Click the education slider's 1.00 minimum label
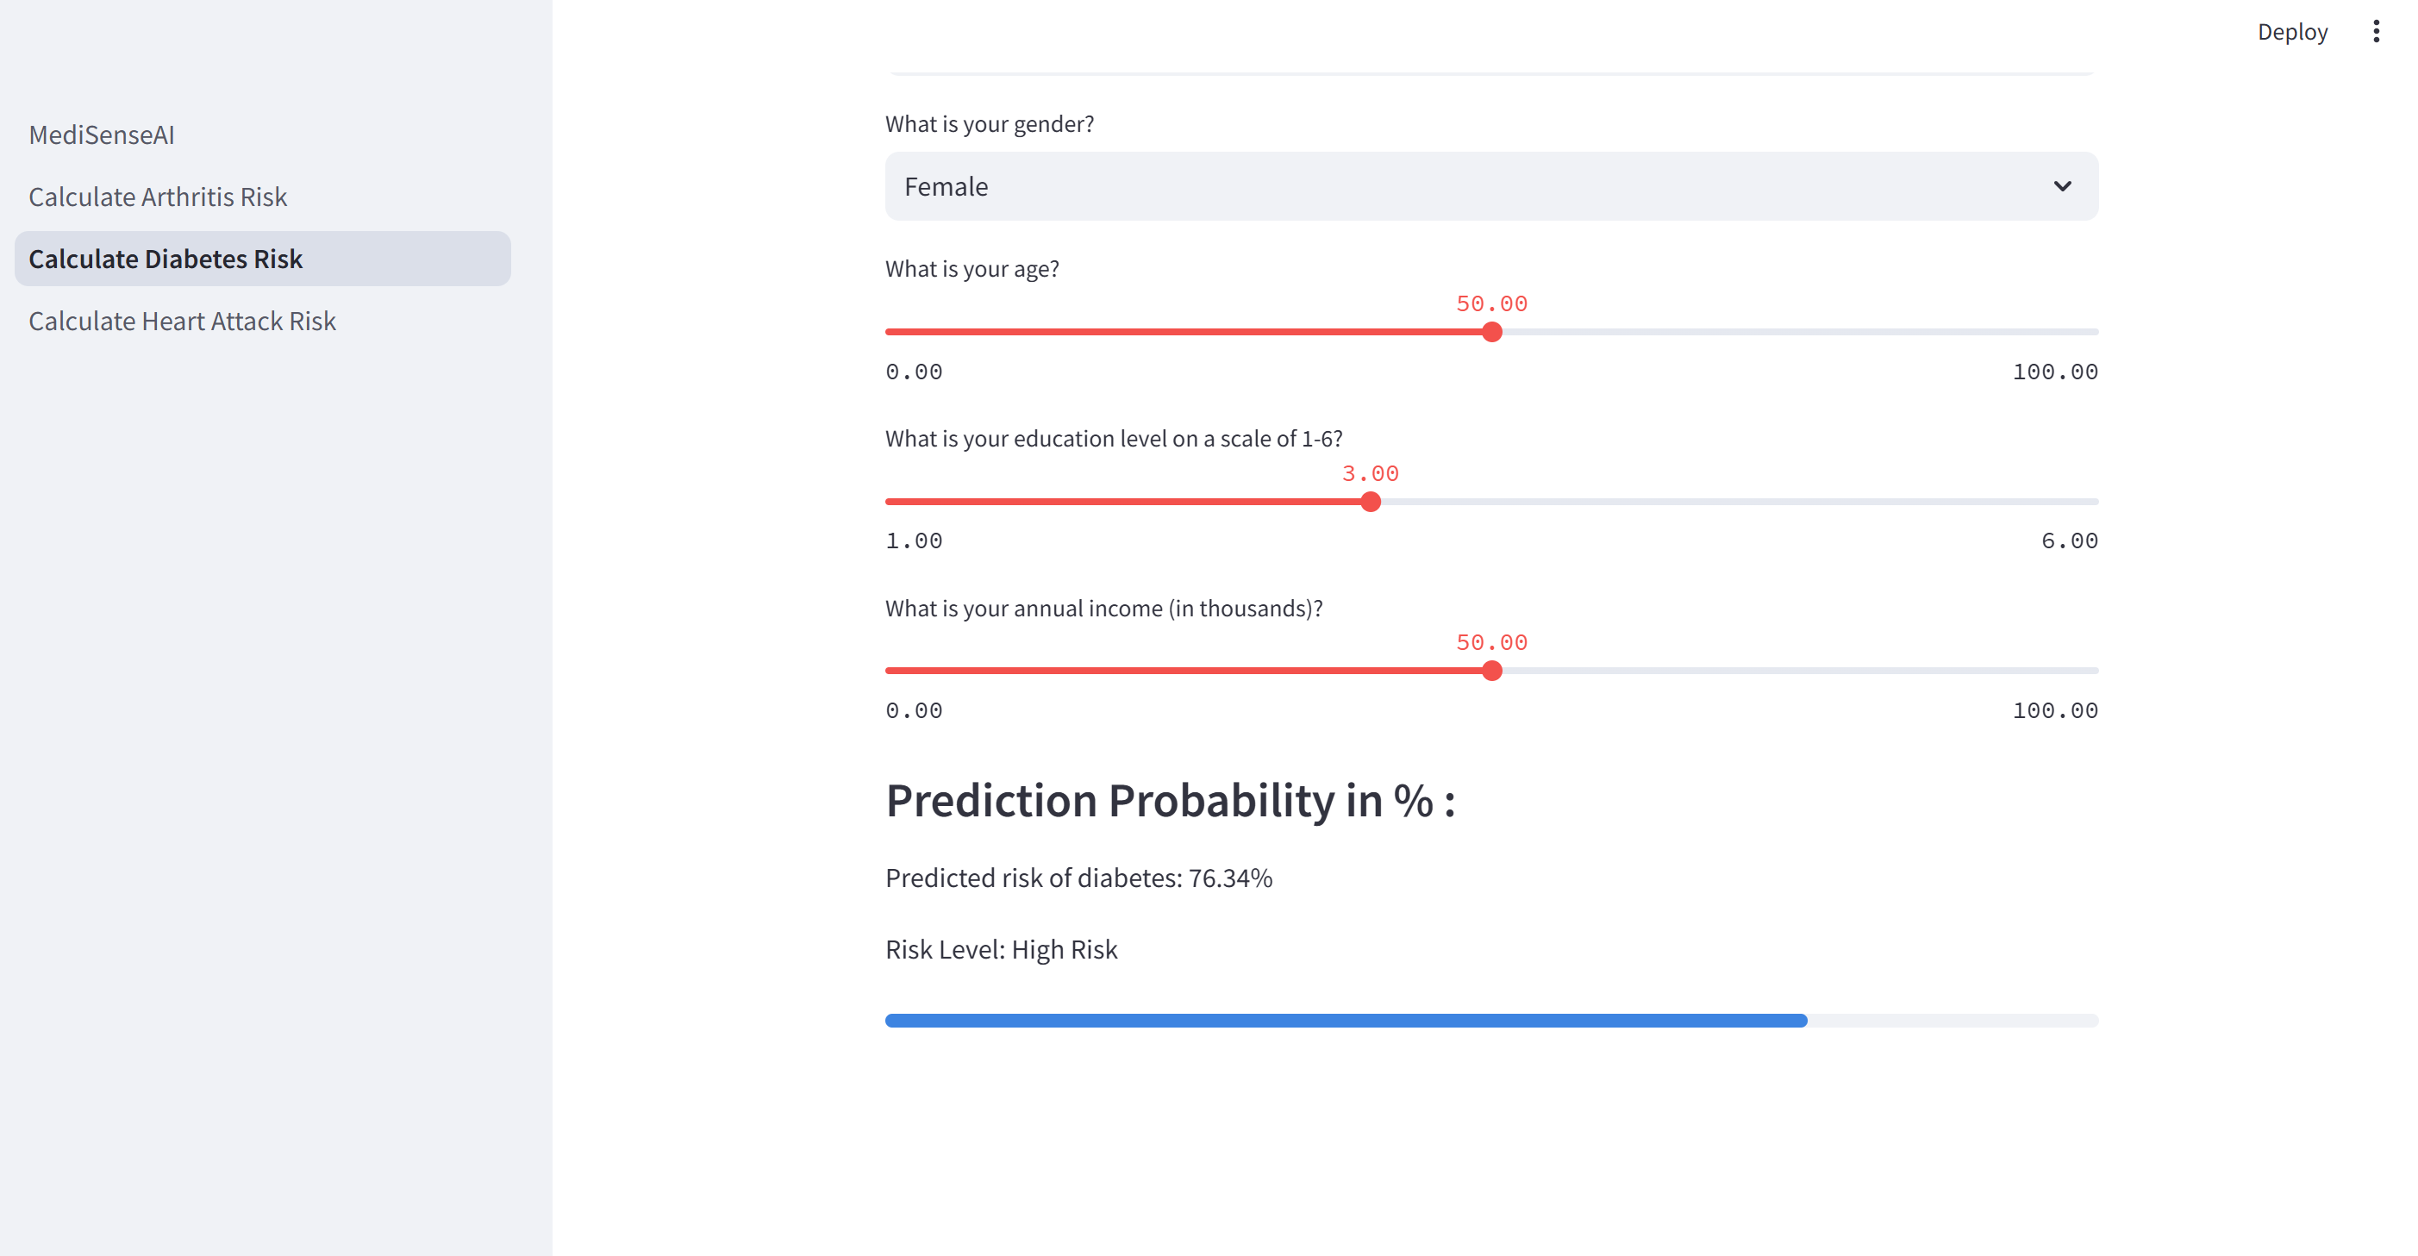The width and height of the screenshot is (2418, 1256). tap(913, 541)
